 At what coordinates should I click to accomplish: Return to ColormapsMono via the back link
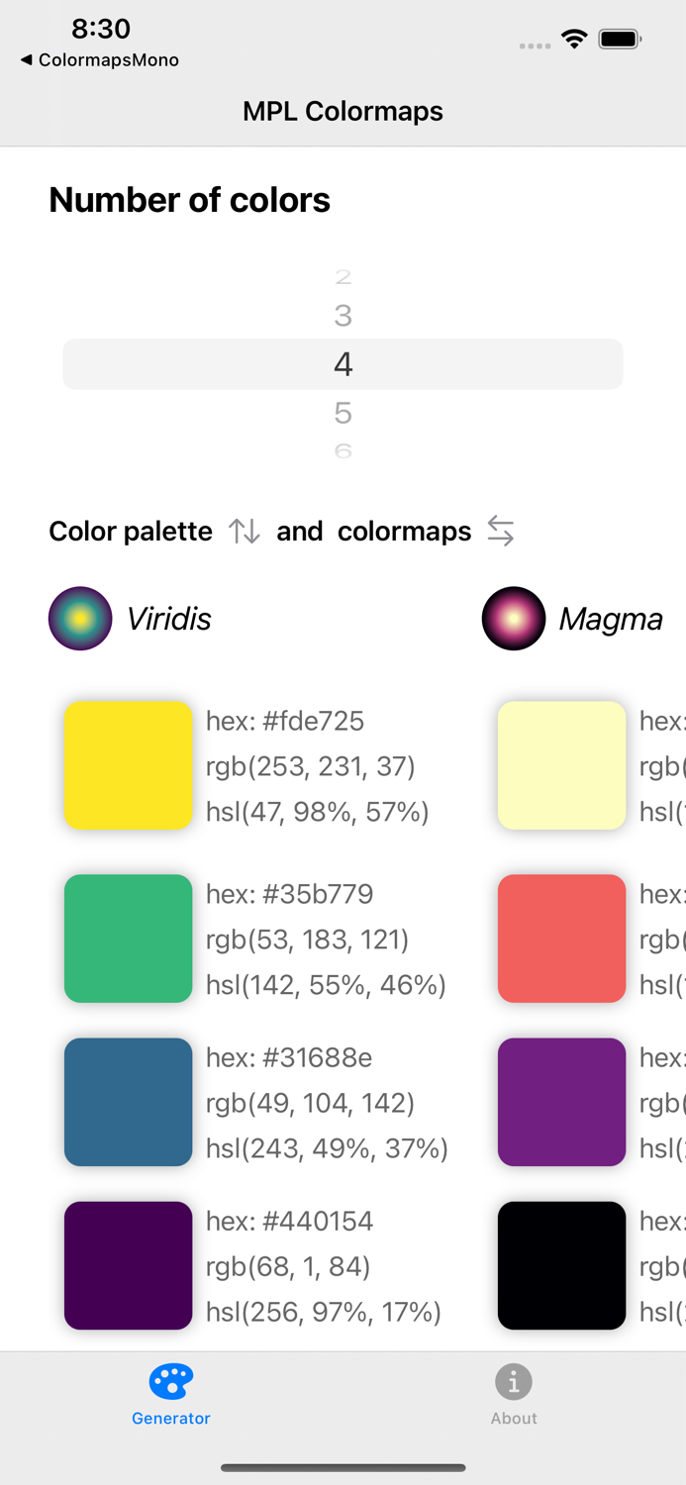coord(96,60)
